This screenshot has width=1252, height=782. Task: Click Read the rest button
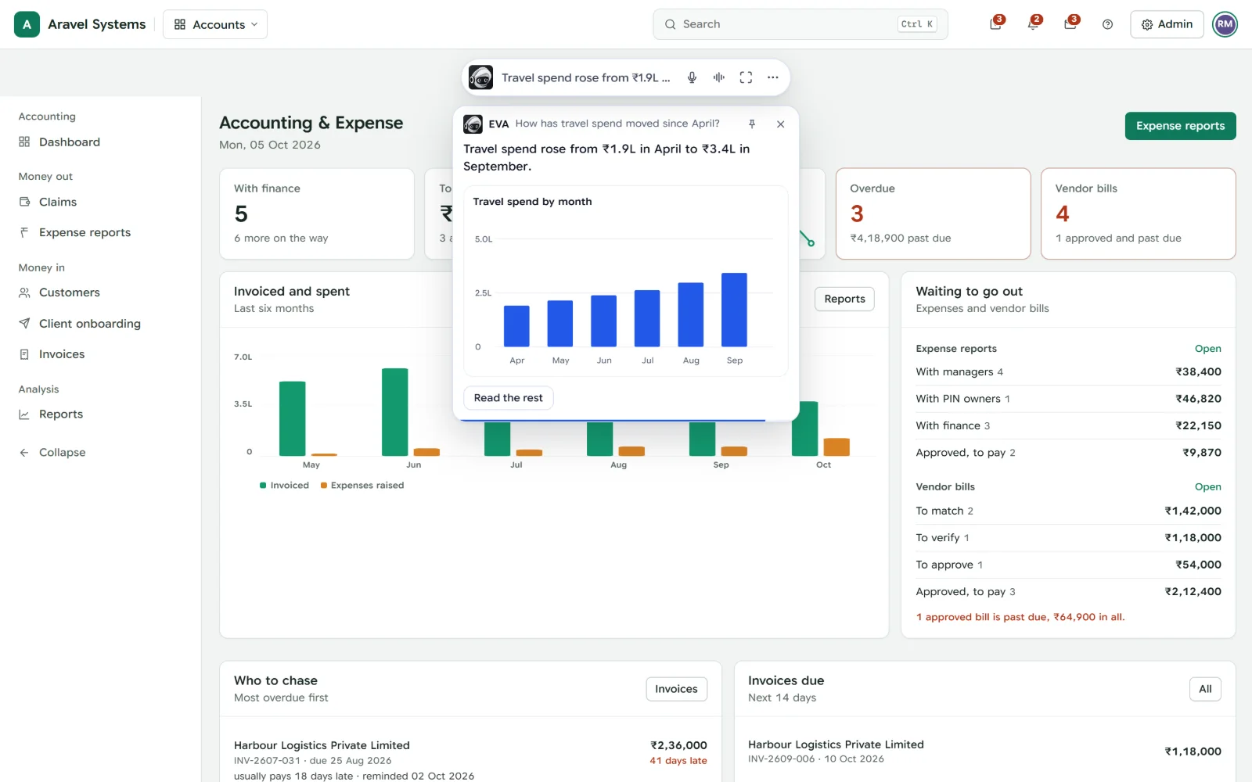[x=509, y=398]
